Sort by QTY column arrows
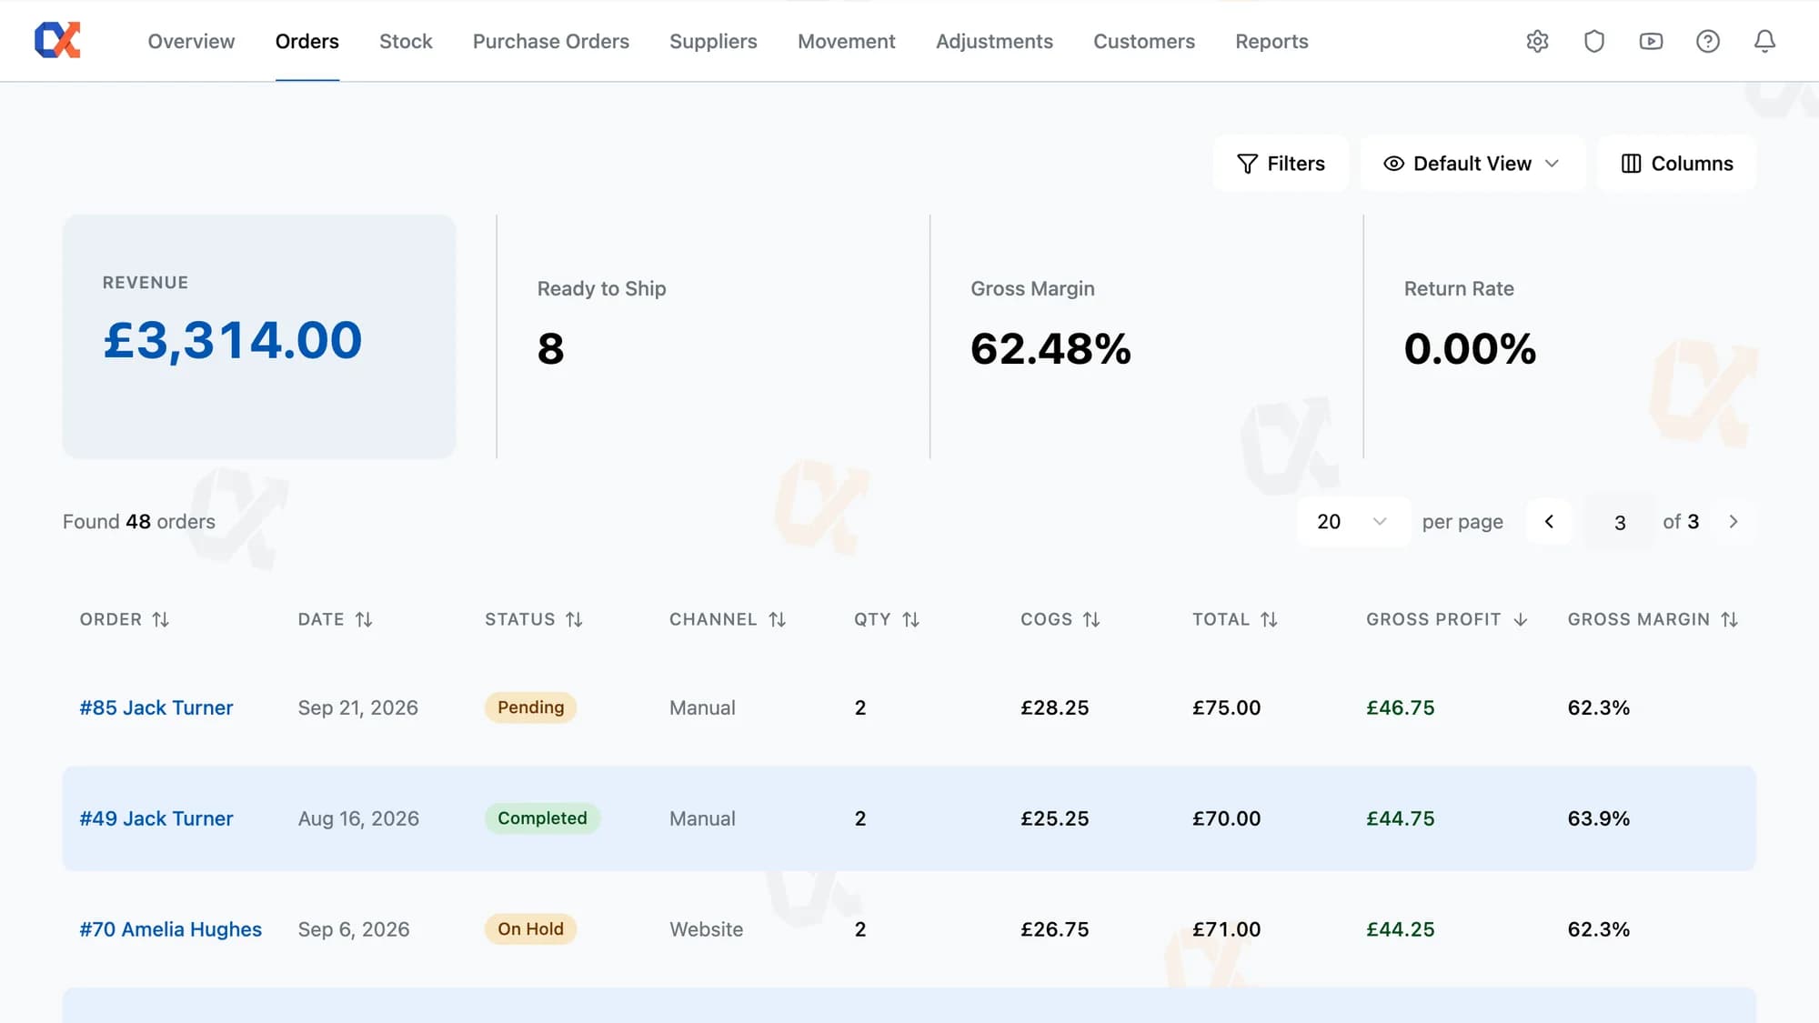This screenshot has width=1819, height=1023. click(x=910, y=619)
